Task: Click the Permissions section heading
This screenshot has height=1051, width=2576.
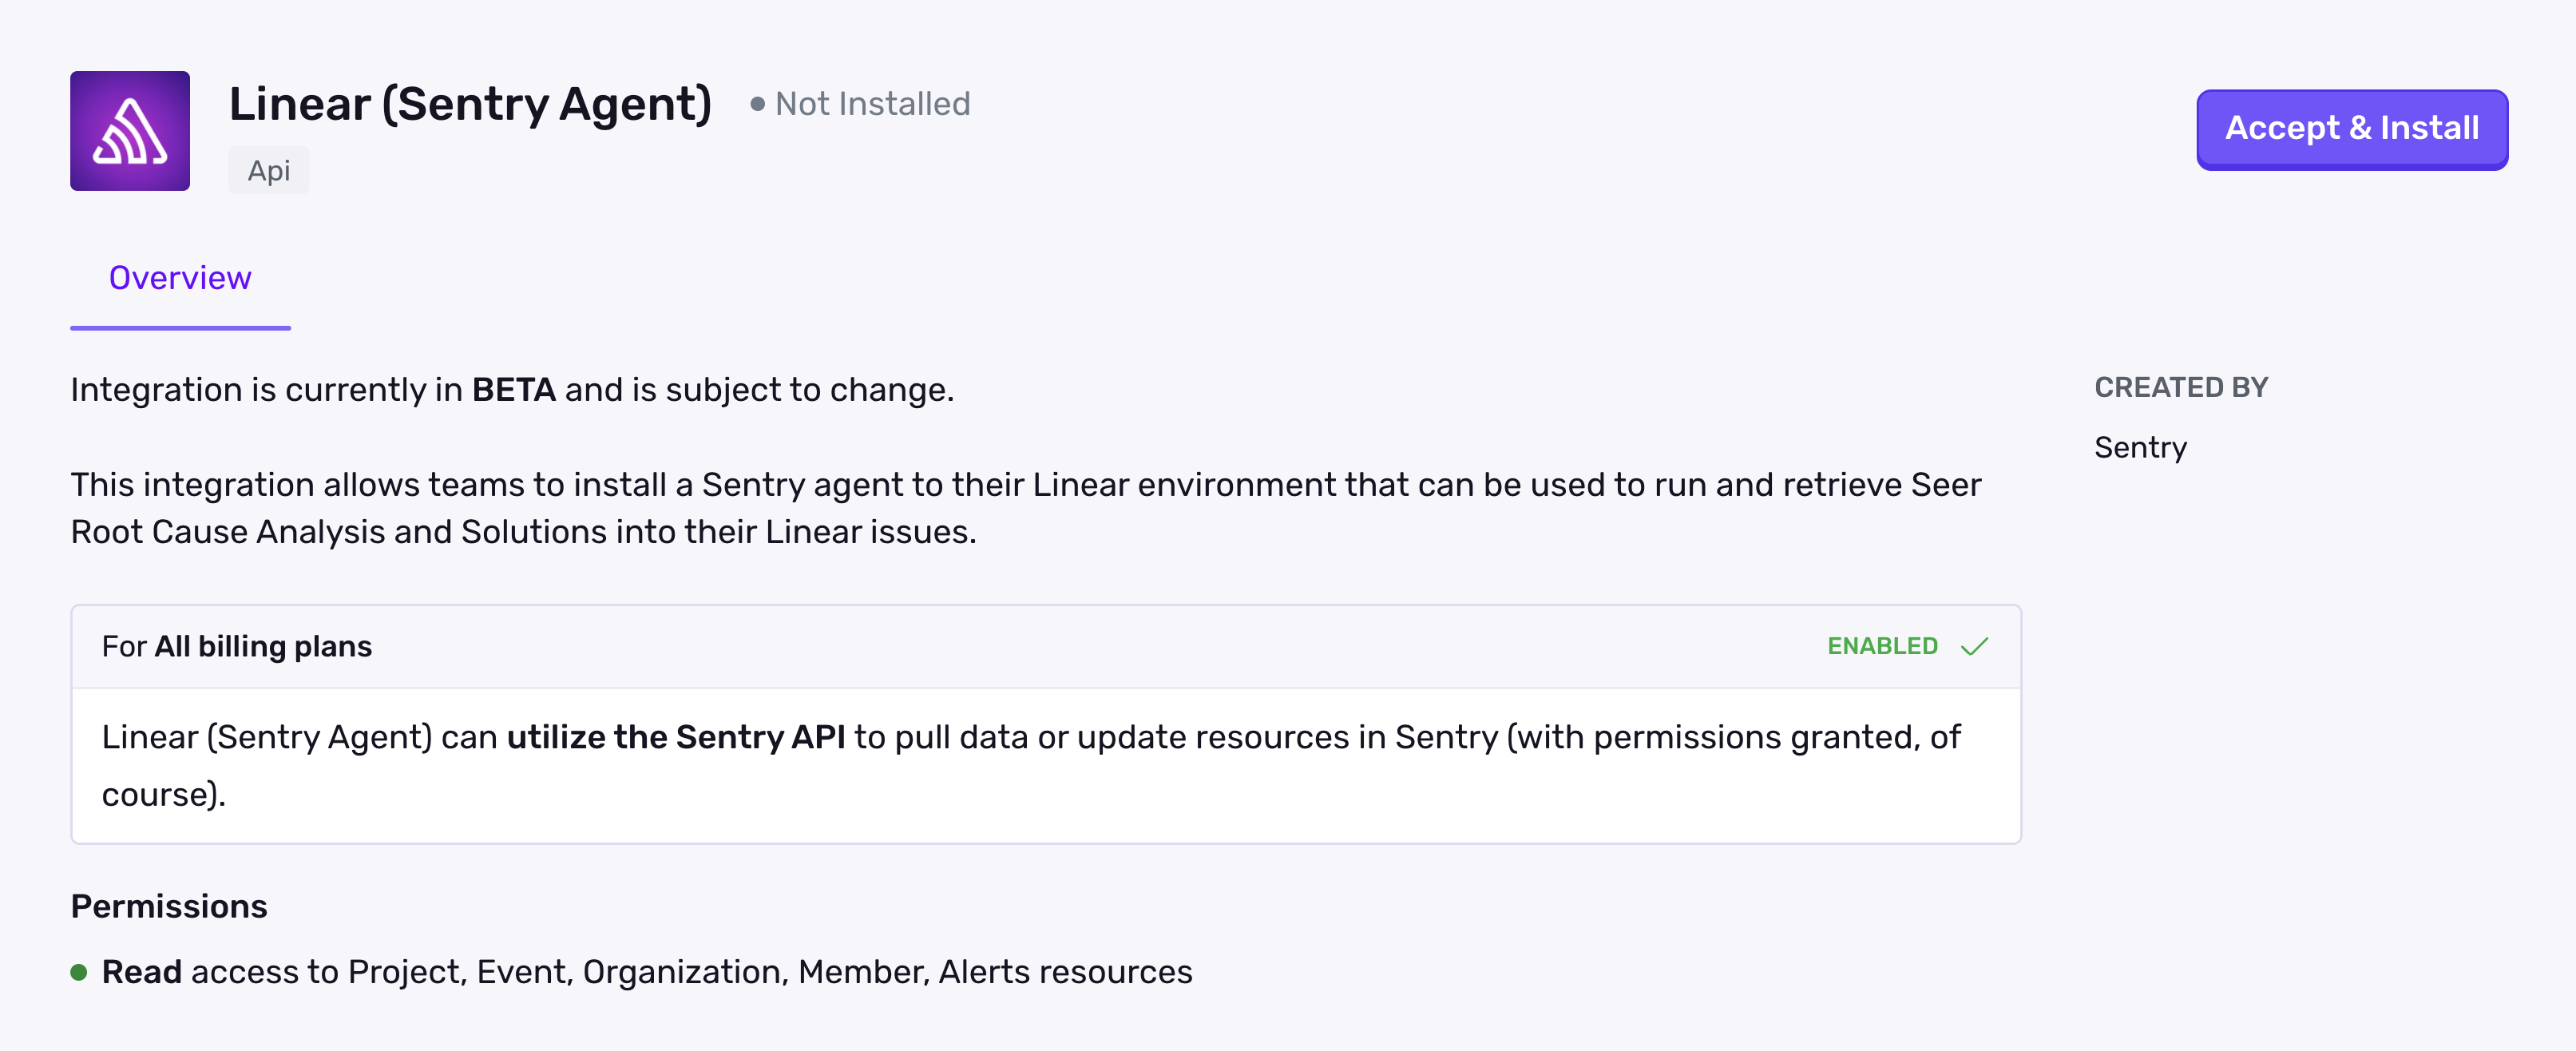Action: click(x=168, y=905)
